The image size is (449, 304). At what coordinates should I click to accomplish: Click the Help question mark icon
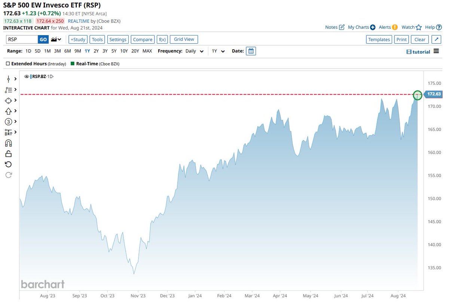click(438, 27)
